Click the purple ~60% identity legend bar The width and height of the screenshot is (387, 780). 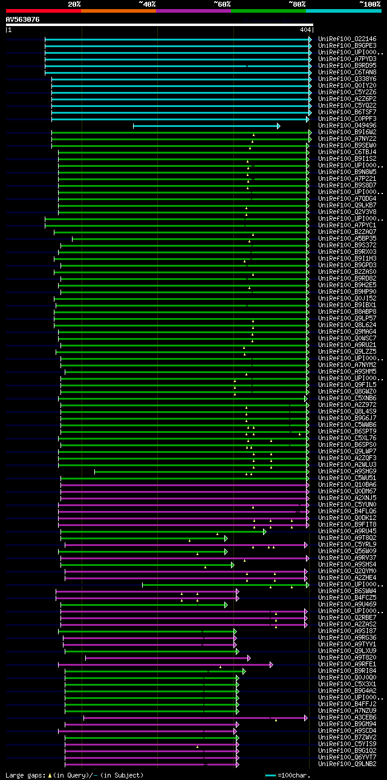click(193, 11)
